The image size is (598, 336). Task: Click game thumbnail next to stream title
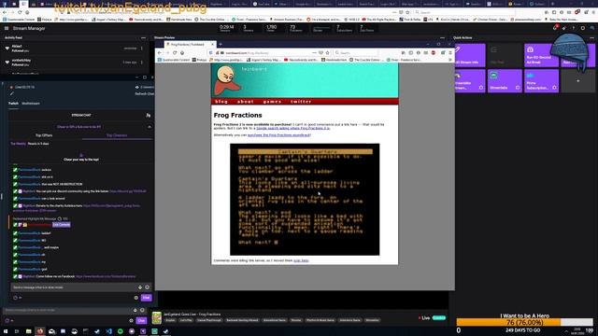tap(156, 317)
